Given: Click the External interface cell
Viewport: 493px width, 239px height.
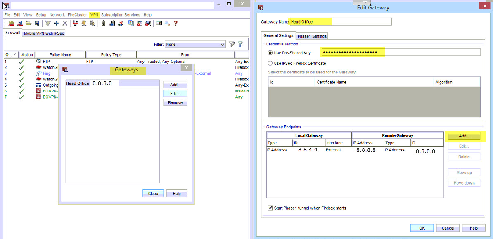Looking at the screenshot, I should (338, 150).
